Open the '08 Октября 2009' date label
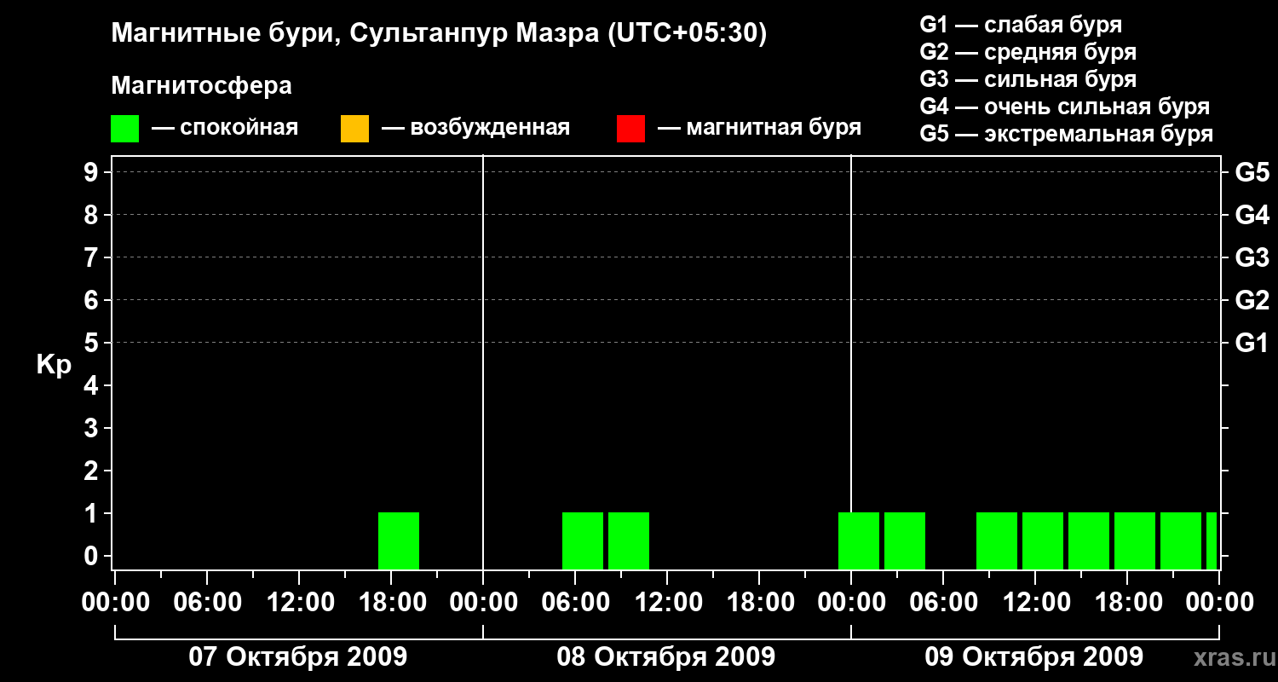Screen dimensions: 1278x682 [665, 657]
